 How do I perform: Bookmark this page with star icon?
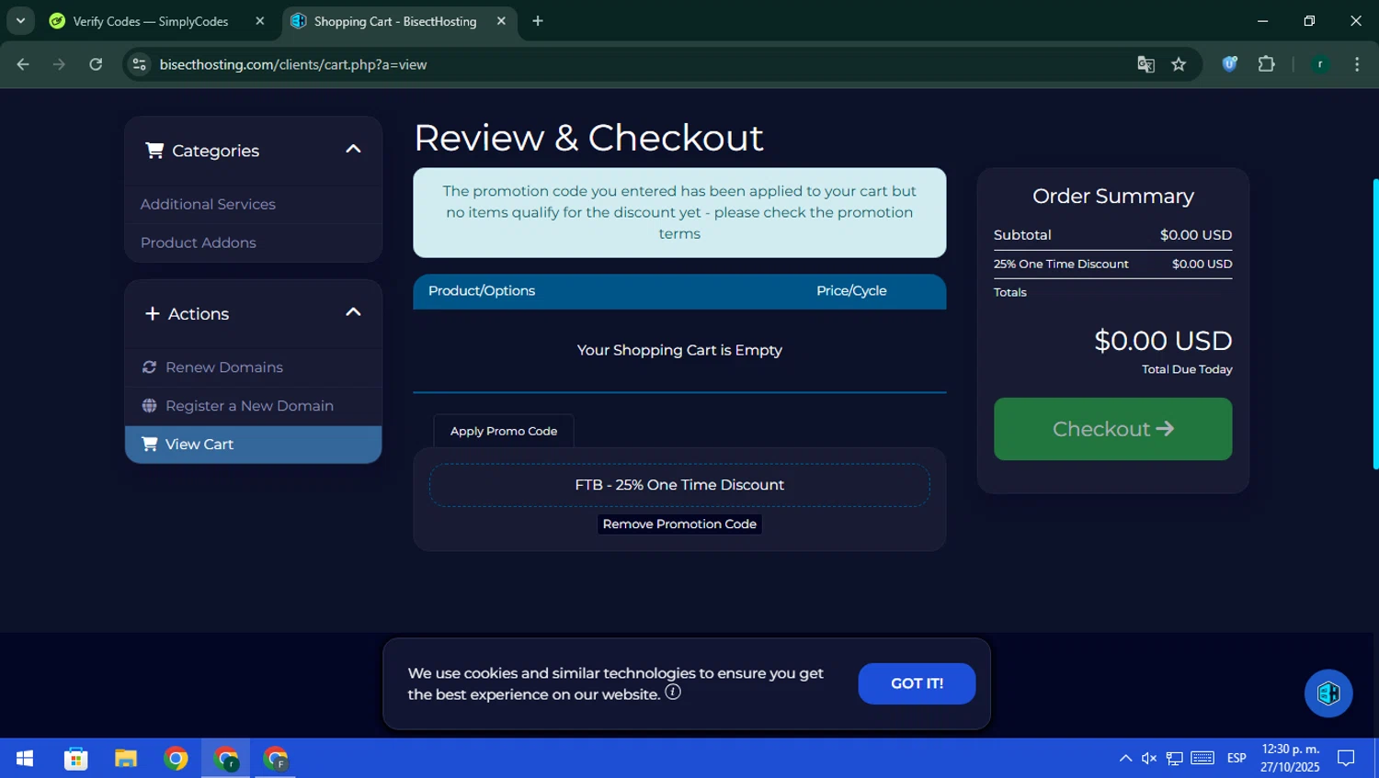click(1179, 64)
